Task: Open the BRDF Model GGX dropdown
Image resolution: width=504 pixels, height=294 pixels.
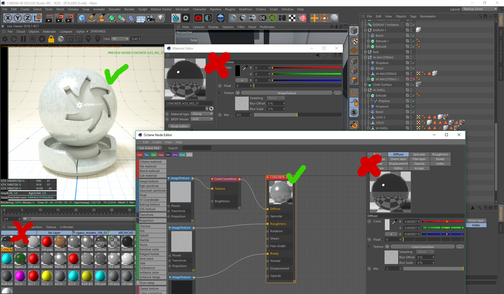Action: tap(202, 119)
